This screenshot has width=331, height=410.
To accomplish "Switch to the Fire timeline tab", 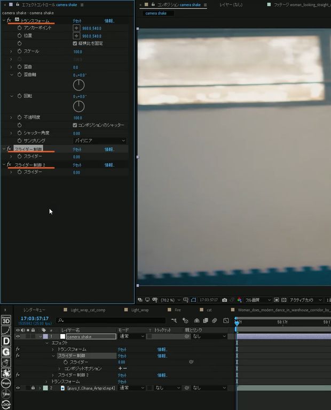I will (178, 310).
